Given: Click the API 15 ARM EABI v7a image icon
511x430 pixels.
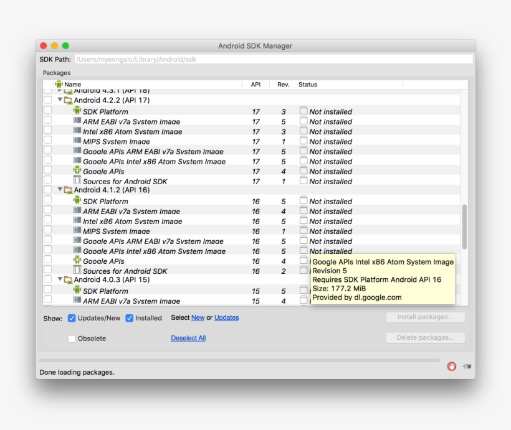Looking at the screenshot, I should pyautogui.click(x=77, y=300).
